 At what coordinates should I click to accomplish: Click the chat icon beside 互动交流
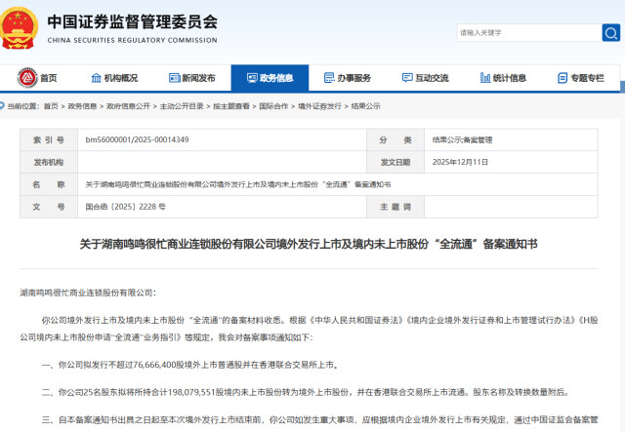407,78
